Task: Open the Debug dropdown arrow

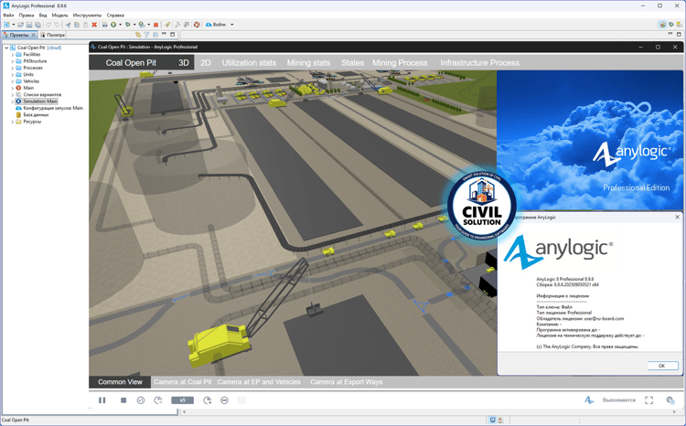Action: 134,25
